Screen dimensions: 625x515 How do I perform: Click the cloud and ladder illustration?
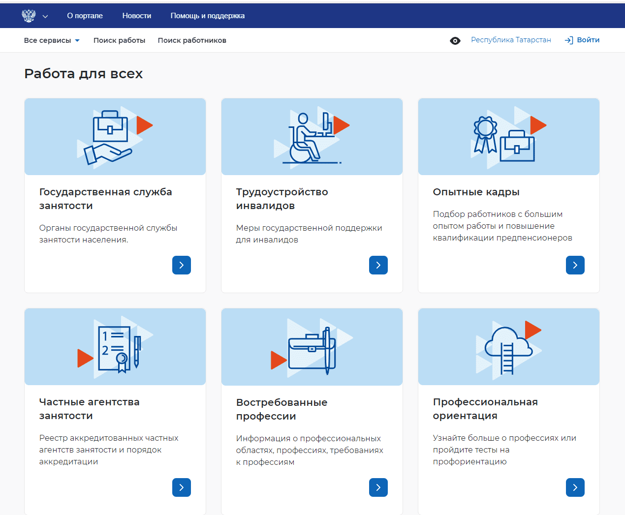tap(509, 347)
